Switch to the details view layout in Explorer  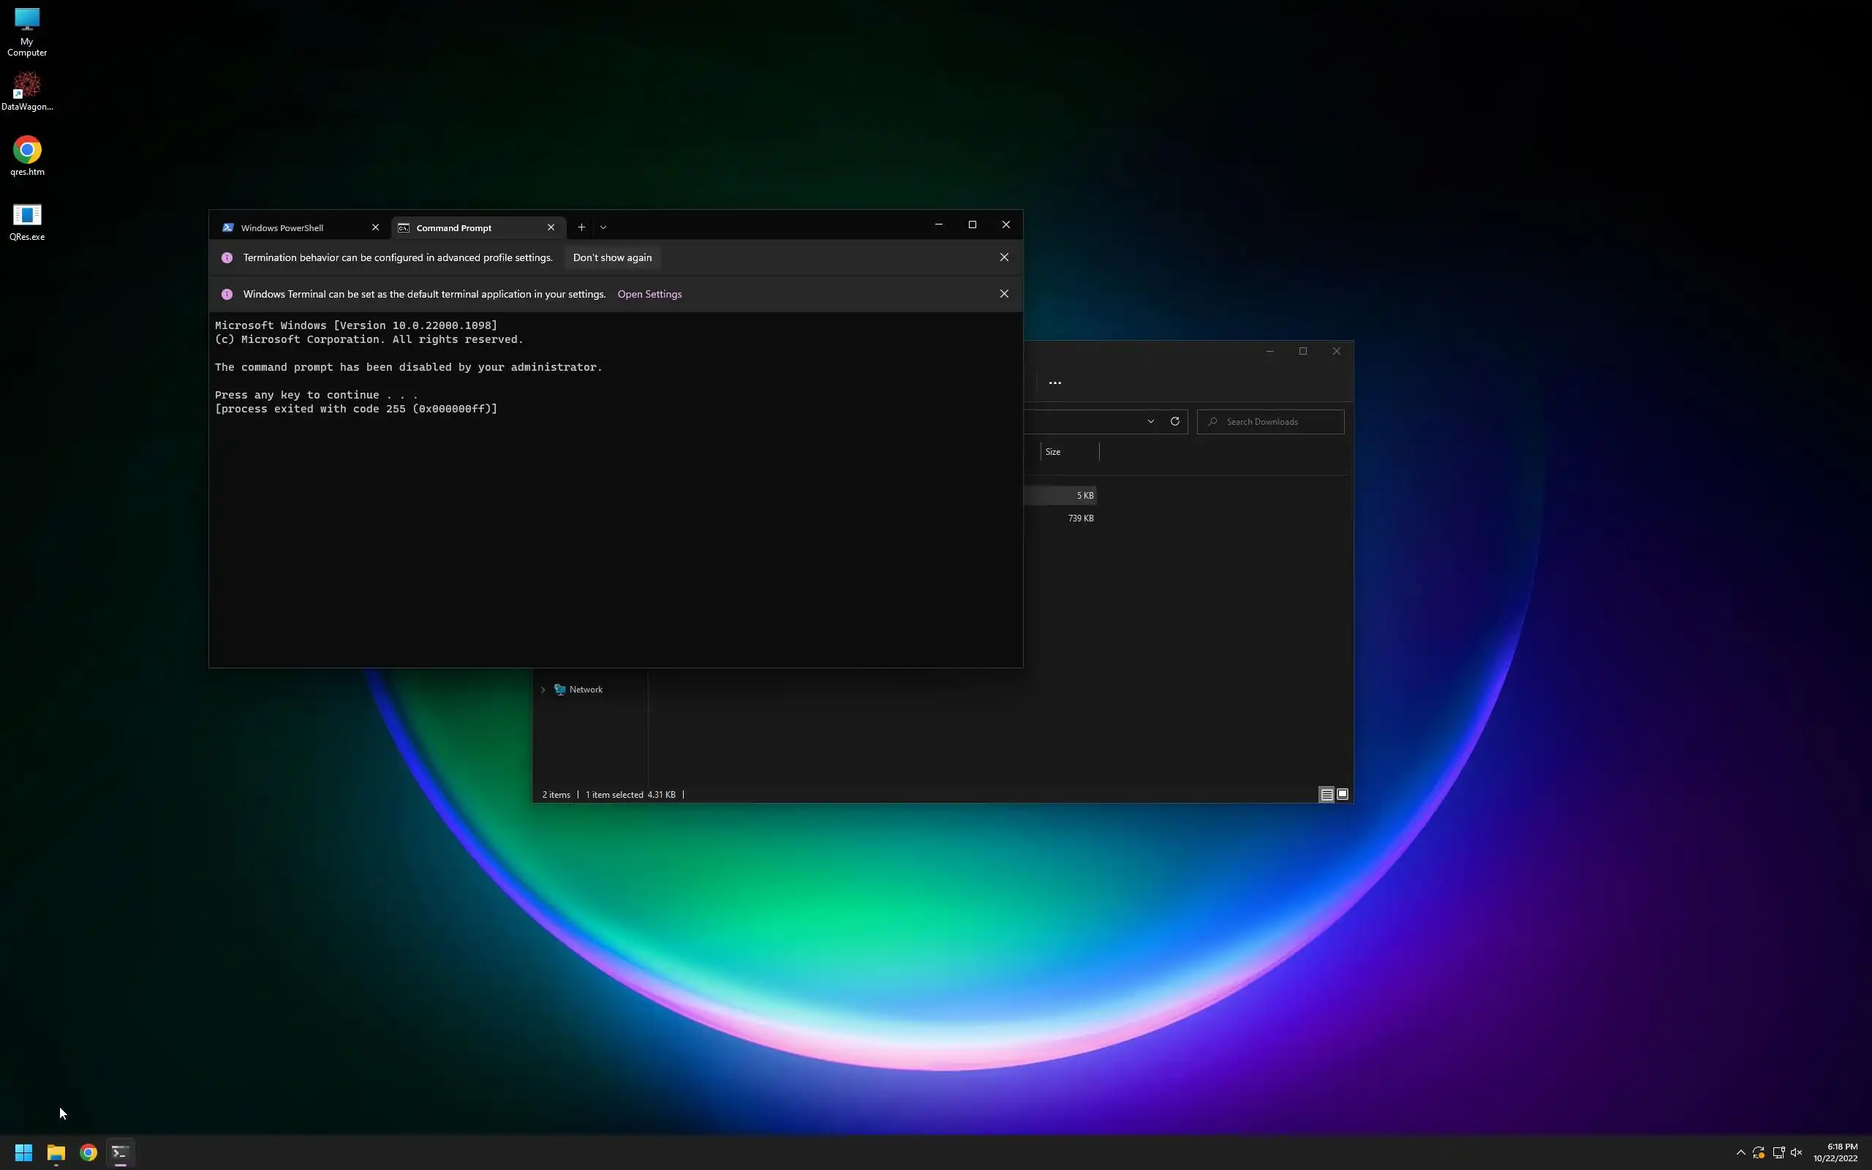[1326, 795]
